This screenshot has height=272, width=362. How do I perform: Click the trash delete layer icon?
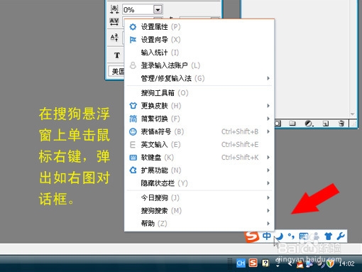coord(341,124)
